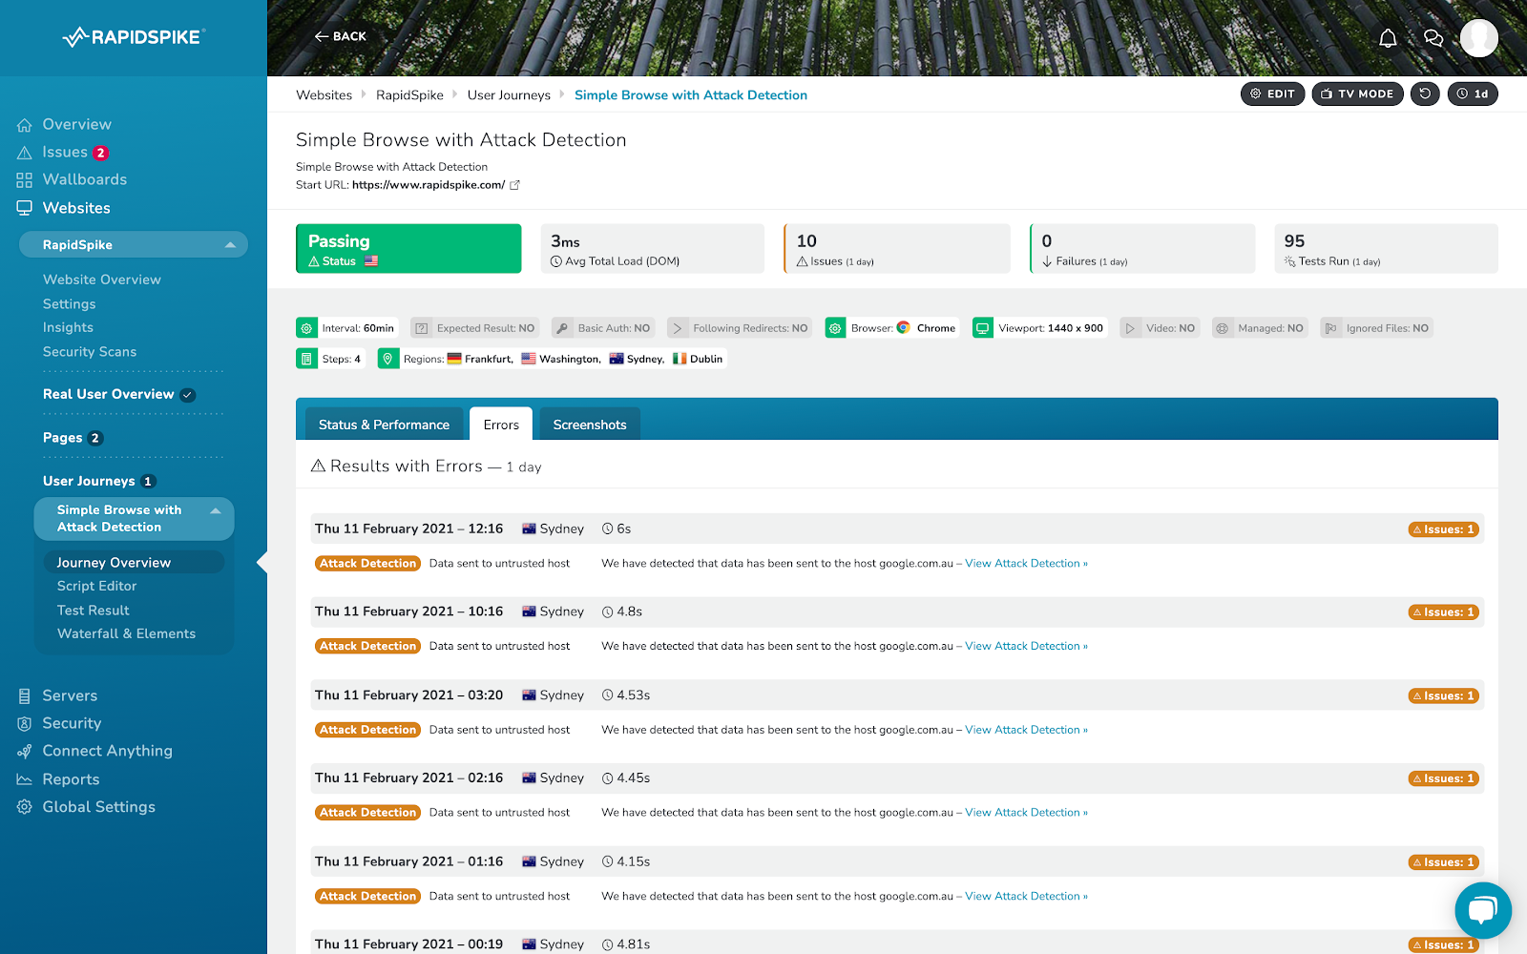Viewport: 1527px width, 954px height.
Task: Click the 95 Tests Run card
Action: coord(1386,249)
